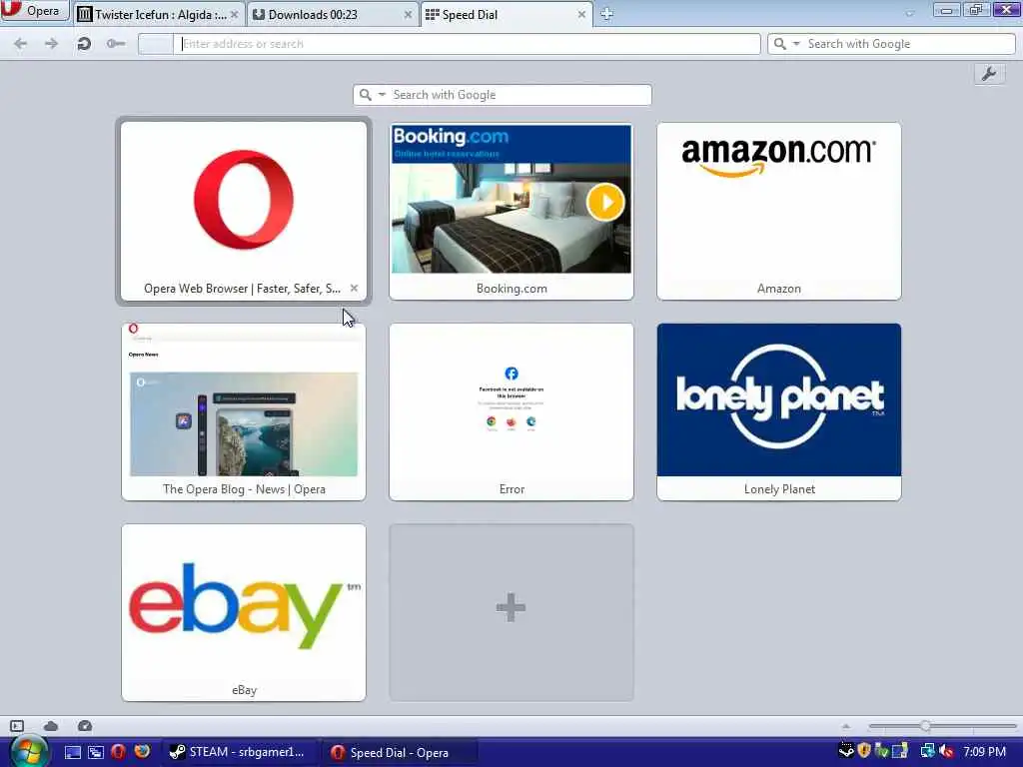
Task: Click the network tray icon
Action: (927, 751)
